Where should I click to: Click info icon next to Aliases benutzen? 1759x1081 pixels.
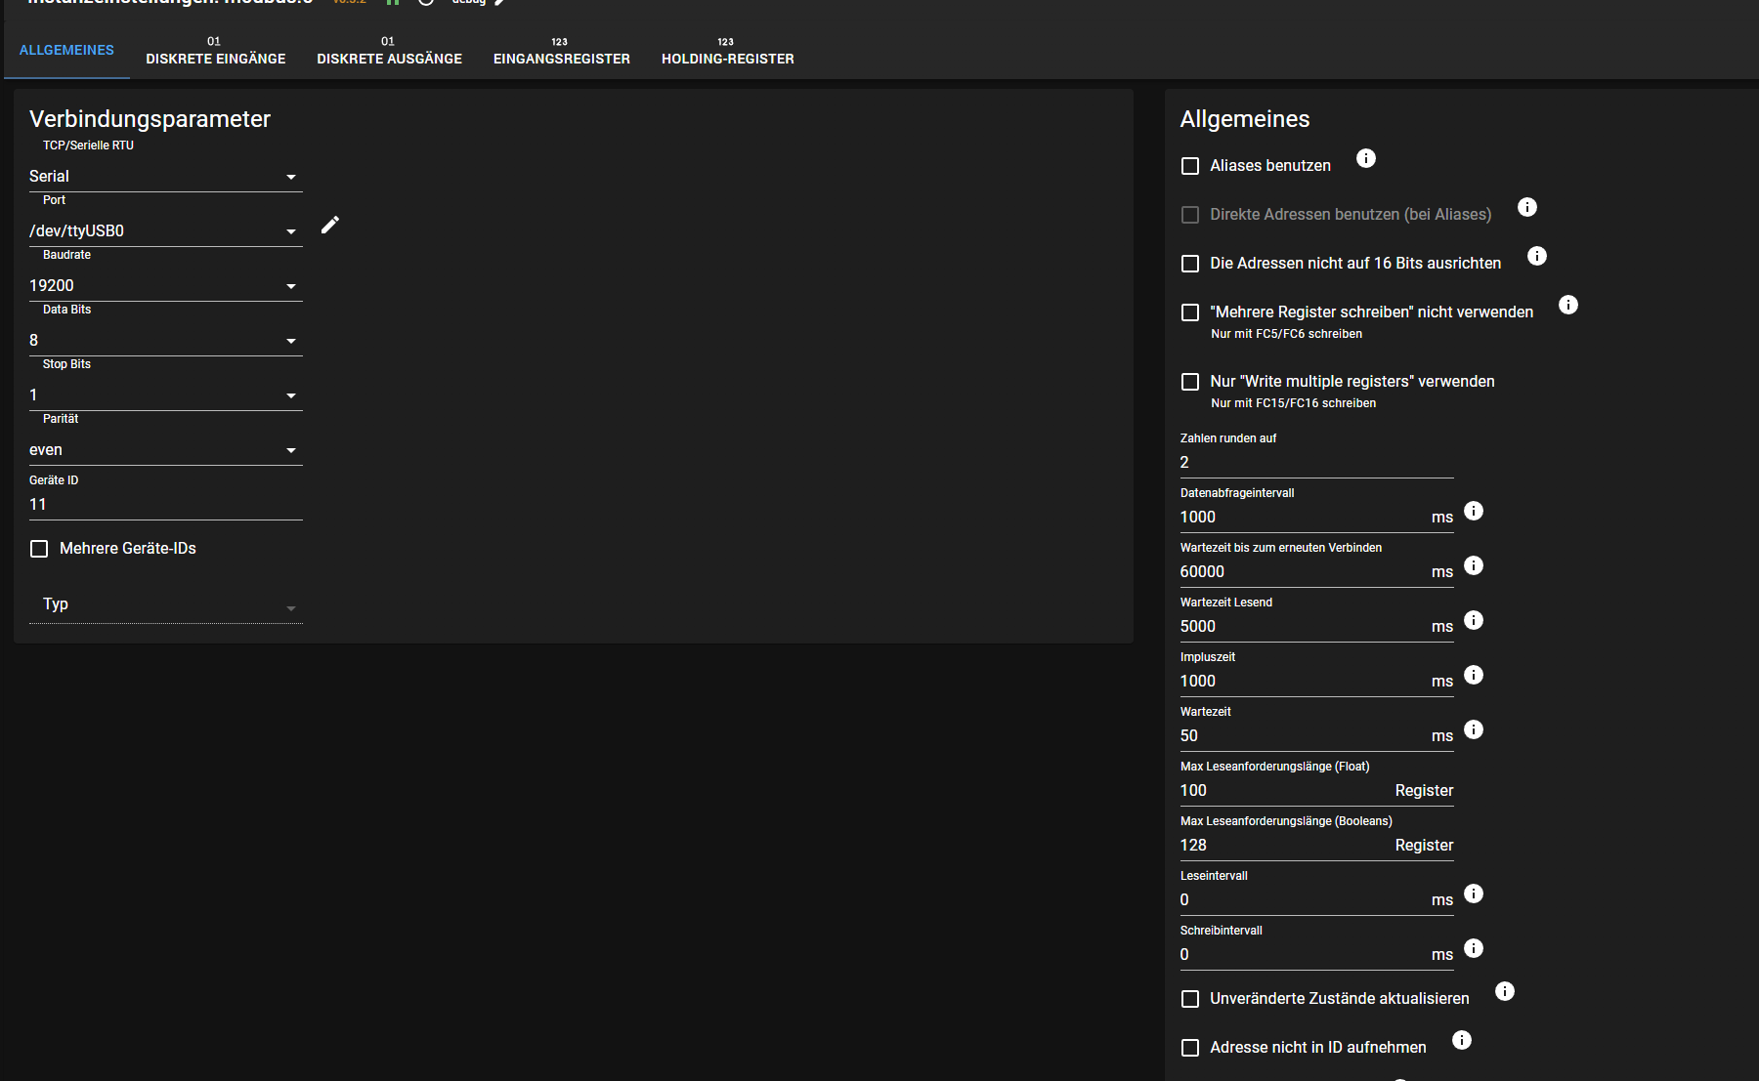[1365, 159]
